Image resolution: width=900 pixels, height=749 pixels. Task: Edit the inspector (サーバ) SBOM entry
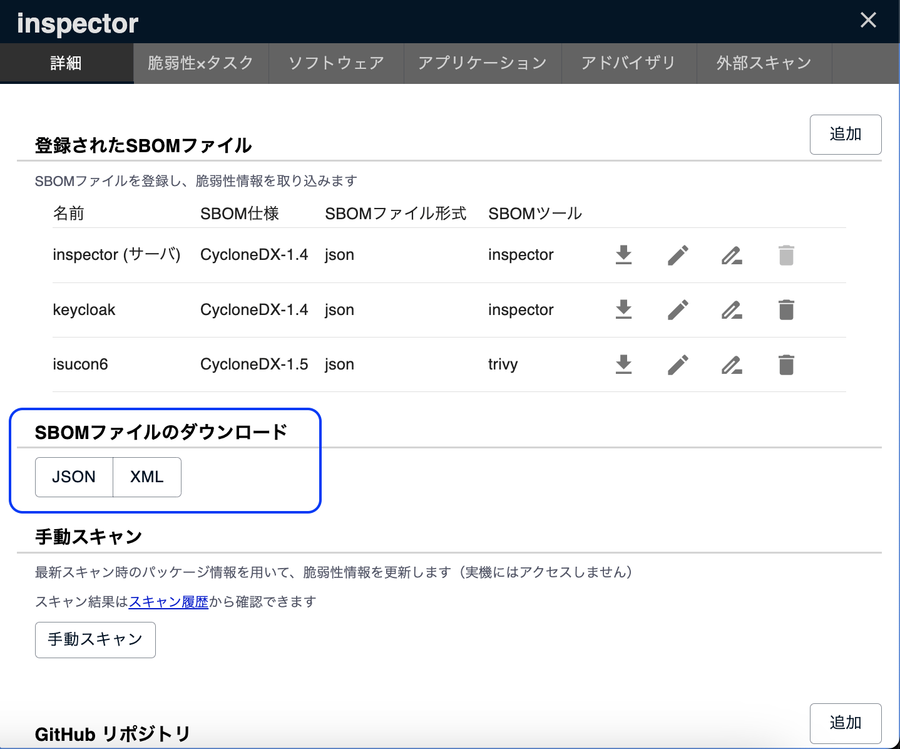(678, 255)
